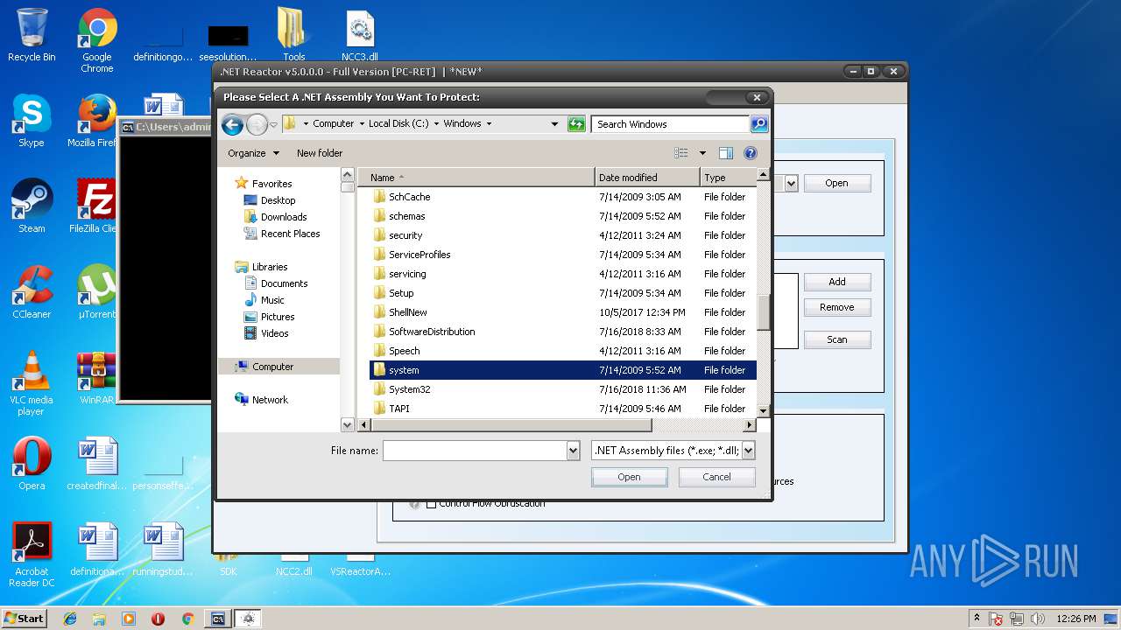Click Windows Media Player taskbar icon

[129, 619]
